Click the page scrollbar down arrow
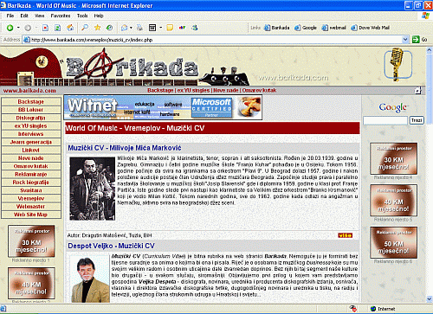This screenshot has height=314, width=433. 430,299
